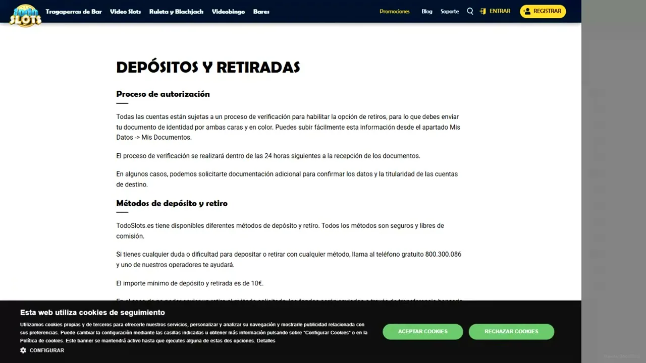This screenshot has height=363, width=646.
Task: Open Tragaperras de Bar menu
Action: click(x=74, y=12)
